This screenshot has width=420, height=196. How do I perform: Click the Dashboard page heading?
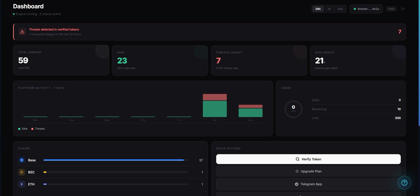pyautogui.click(x=28, y=6)
